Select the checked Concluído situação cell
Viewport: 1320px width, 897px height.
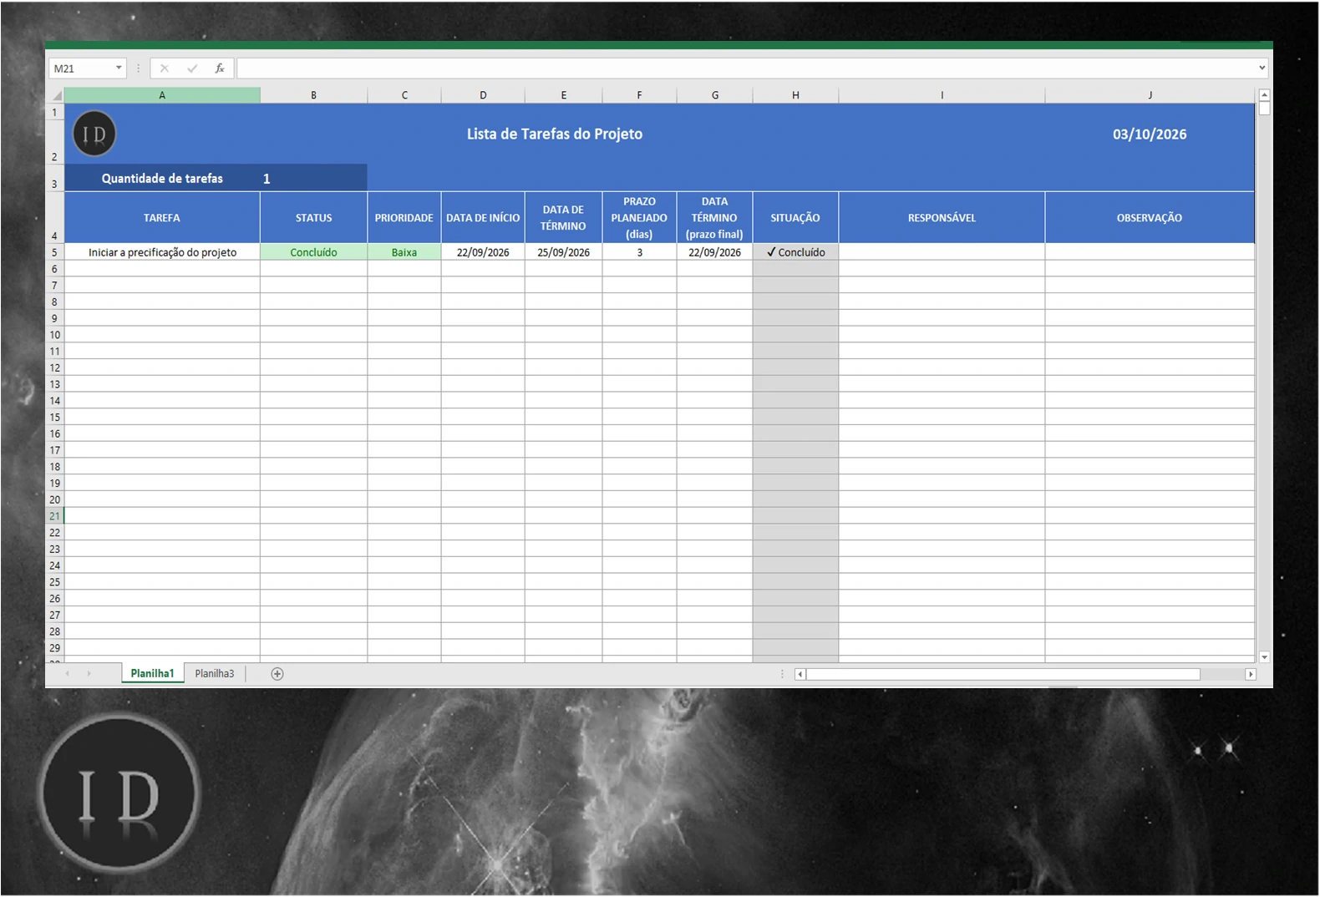click(795, 252)
